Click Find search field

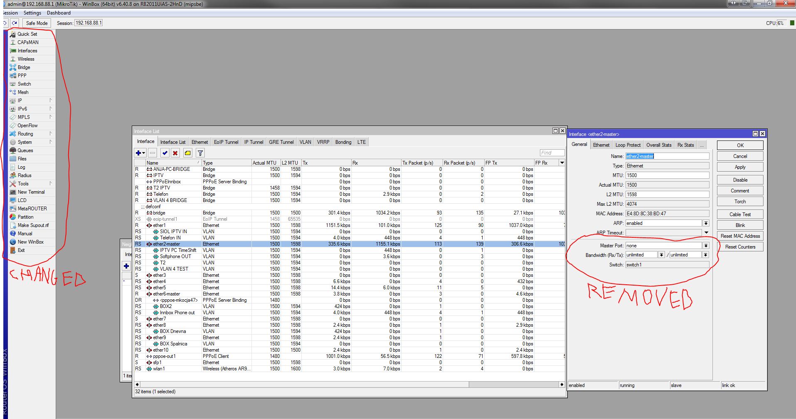(552, 153)
